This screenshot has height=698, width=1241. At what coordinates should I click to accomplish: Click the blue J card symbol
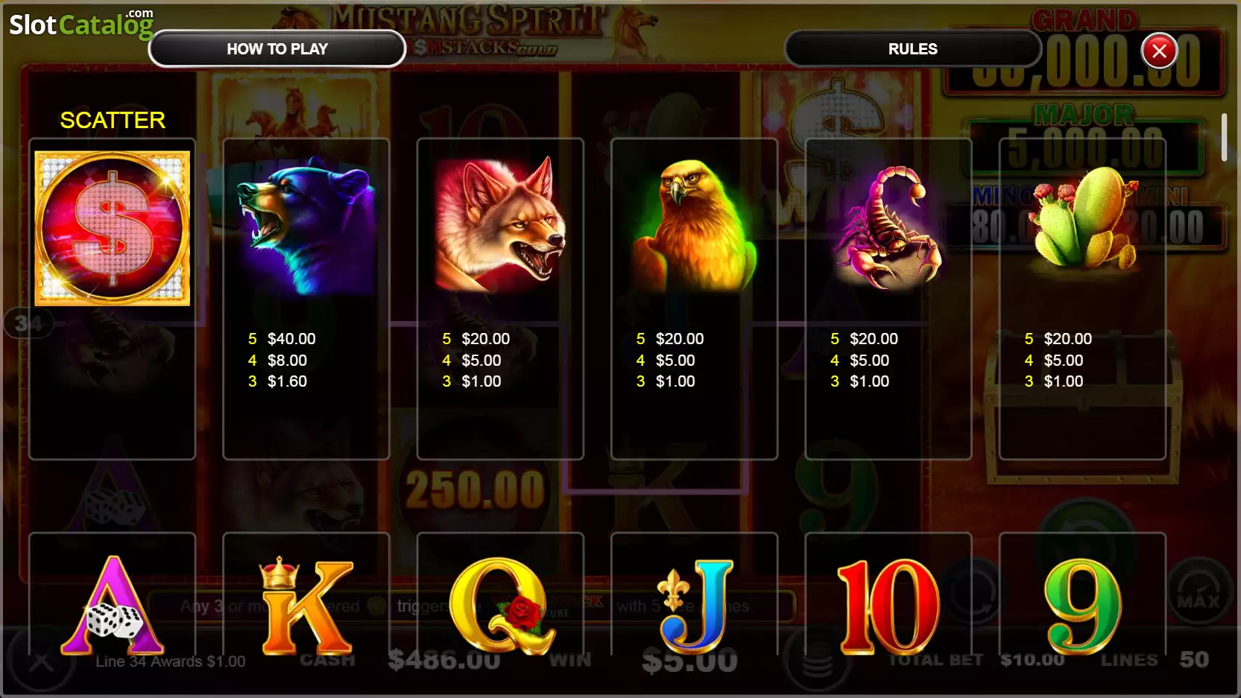696,606
